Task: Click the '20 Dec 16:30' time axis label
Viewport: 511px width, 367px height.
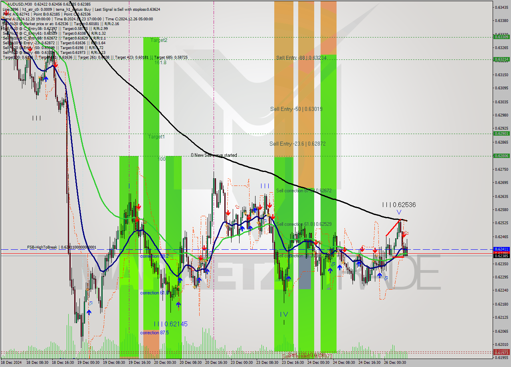Action: tap(216, 363)
